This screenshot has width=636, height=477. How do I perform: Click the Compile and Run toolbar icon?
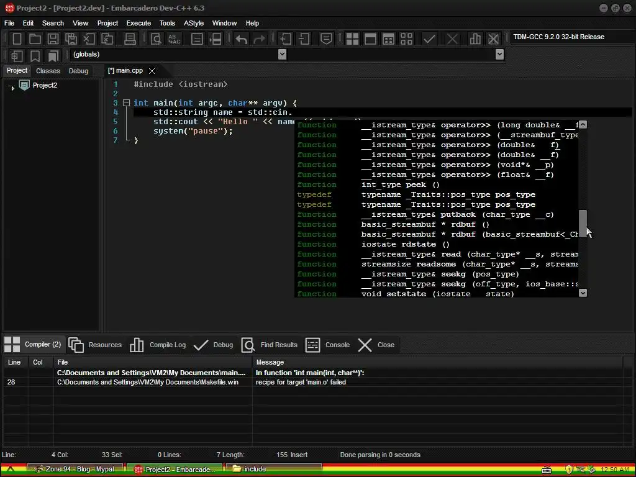(388, 39)
